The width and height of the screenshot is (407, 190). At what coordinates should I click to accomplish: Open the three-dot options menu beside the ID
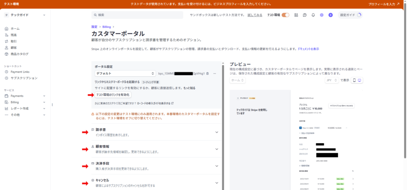pyautogui.click(x=215, y=74)
